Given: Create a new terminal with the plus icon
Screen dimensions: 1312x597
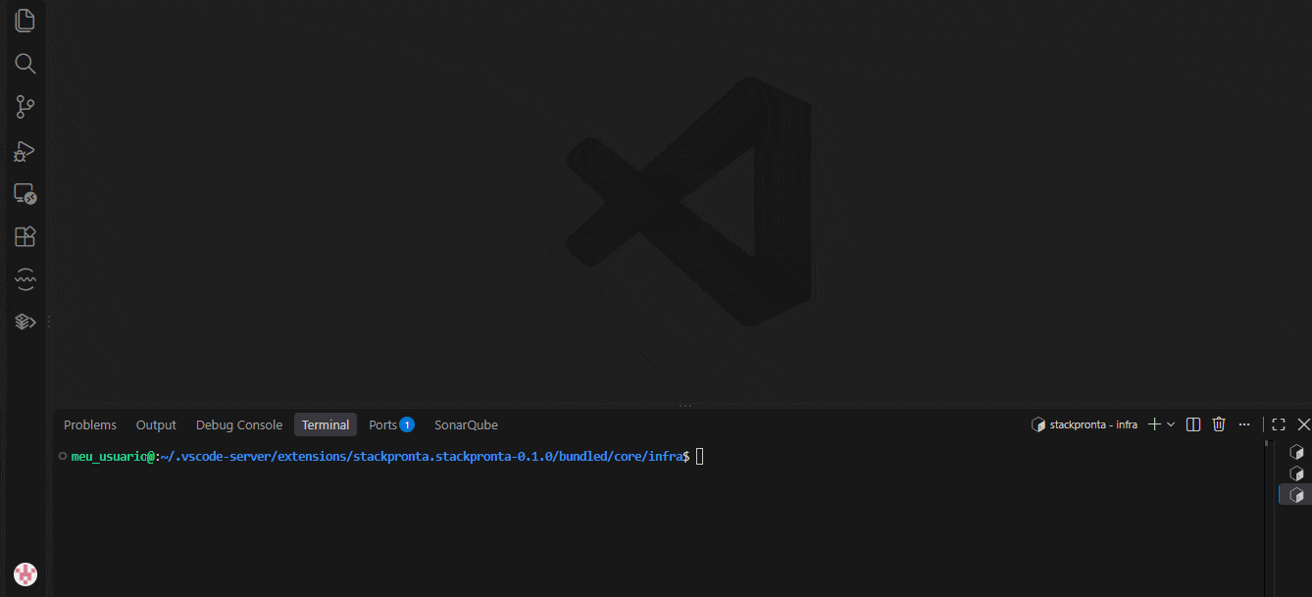Looking at the screenshot, I should [x=1155, y=424].
